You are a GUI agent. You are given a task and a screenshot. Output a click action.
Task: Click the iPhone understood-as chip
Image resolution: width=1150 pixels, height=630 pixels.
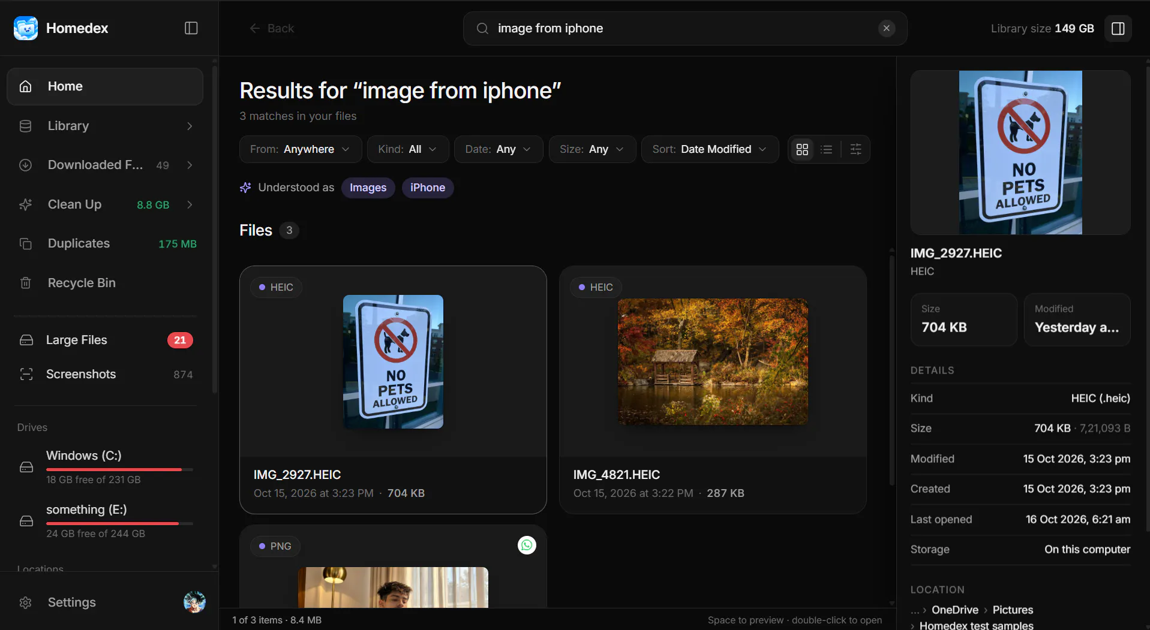coord(428,188)
